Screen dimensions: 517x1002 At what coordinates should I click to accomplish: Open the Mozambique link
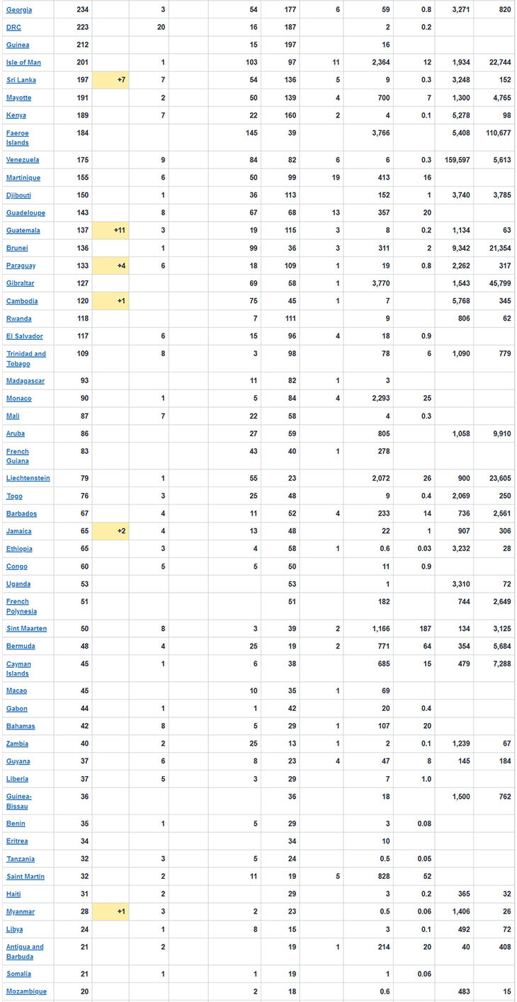pyautogui.click(x=26, y=991)
